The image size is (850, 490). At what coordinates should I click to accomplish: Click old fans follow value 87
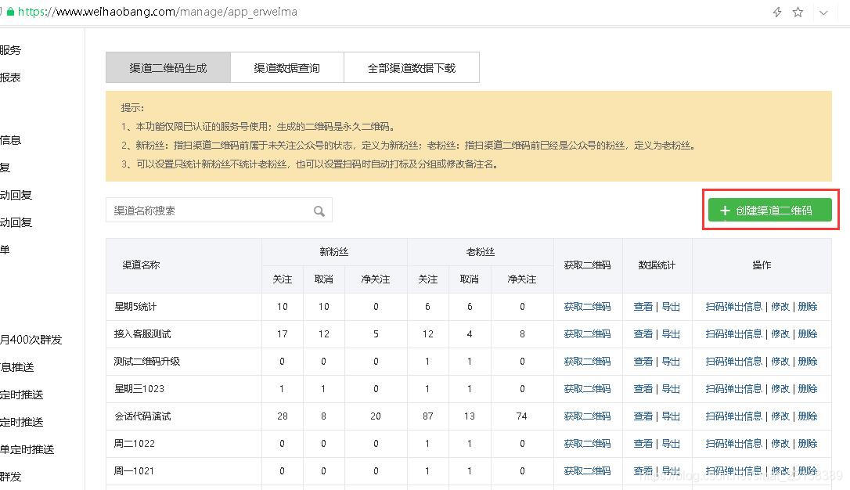coord(427,416)
